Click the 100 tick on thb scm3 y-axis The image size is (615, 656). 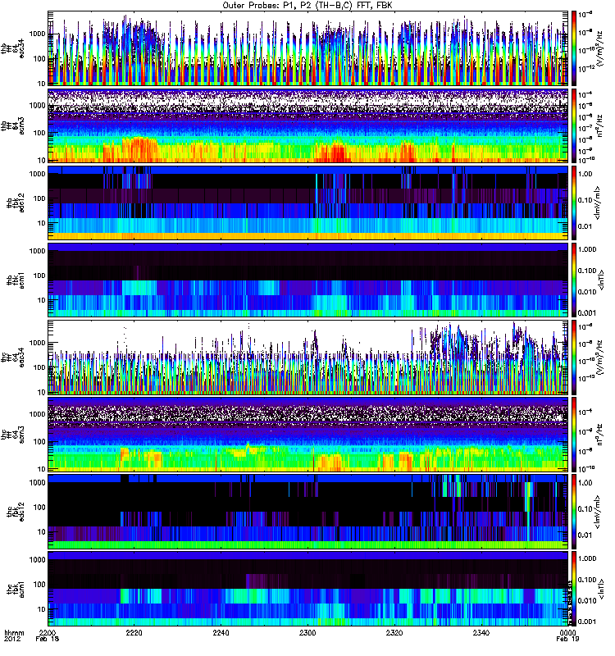(39, 133)
